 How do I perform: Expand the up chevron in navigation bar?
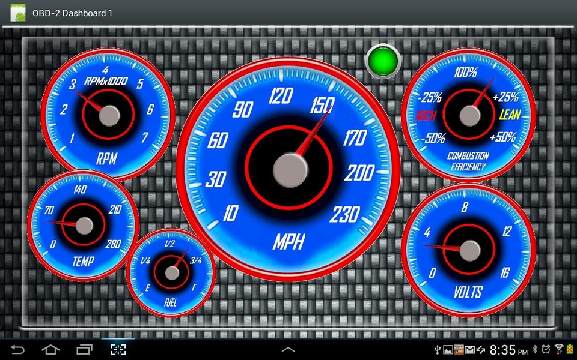(x=288, y=349)
